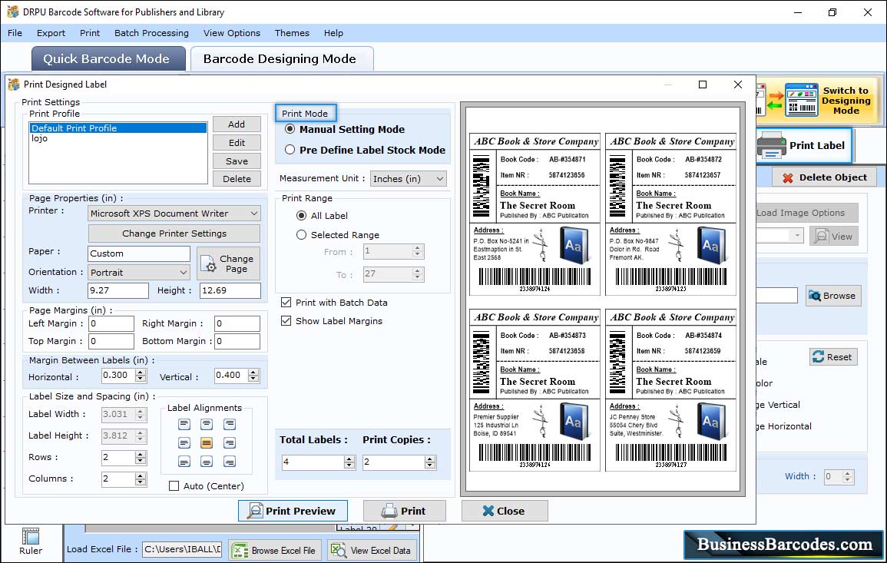
Task: Click top-left label alignment icon
Action: [x=184, y=424]
